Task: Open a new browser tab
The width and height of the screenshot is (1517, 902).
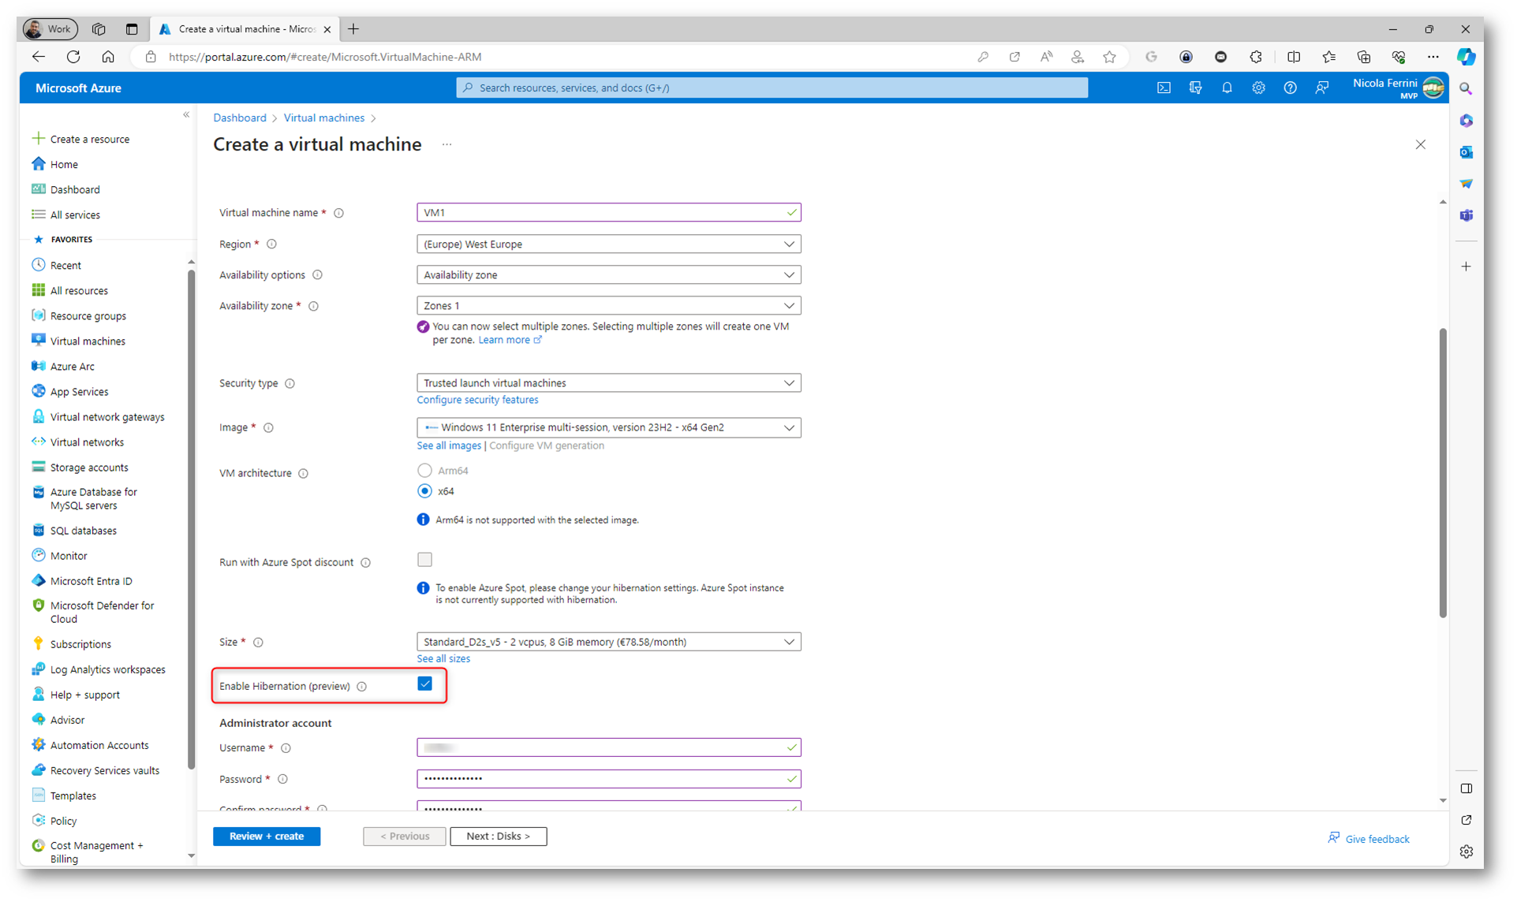Action: tap(353, 29)
